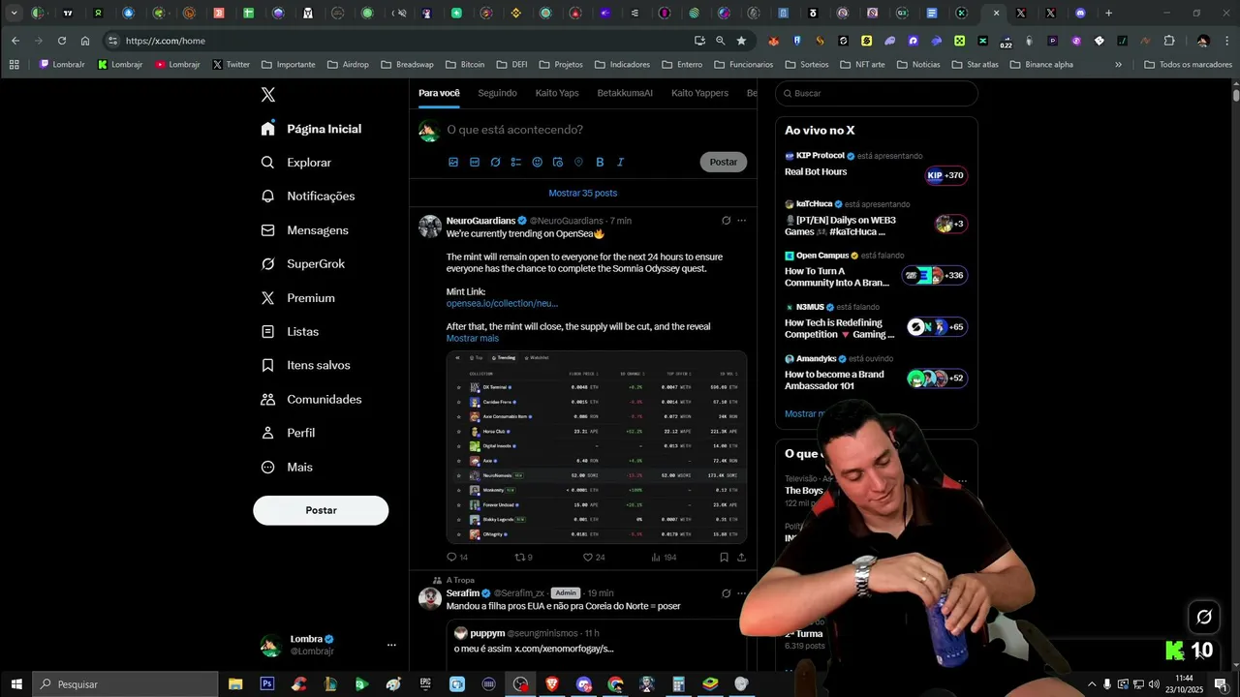
Task: Click the Postar button in composer
Action: (724, 162)
